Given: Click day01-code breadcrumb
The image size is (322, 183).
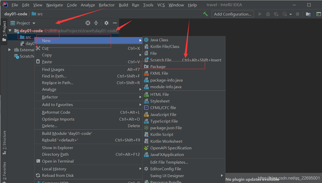Looking at the screenshot, I should [16, 14].
